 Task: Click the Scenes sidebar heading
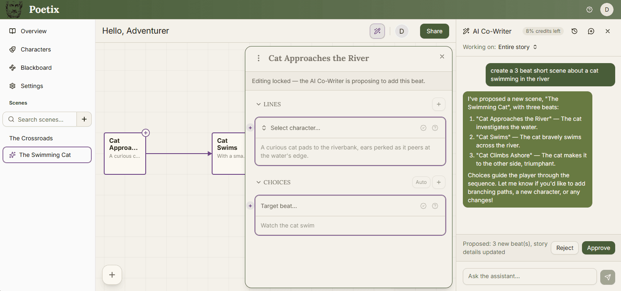18,103
